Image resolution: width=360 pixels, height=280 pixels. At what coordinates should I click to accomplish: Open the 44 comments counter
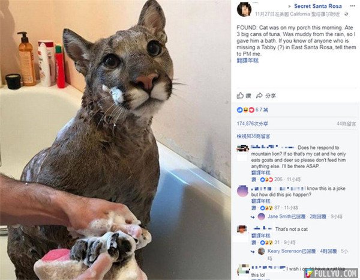click(x=346, y=124)
